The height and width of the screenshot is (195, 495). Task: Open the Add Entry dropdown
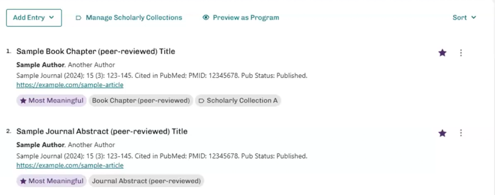[x=34, y=17]
